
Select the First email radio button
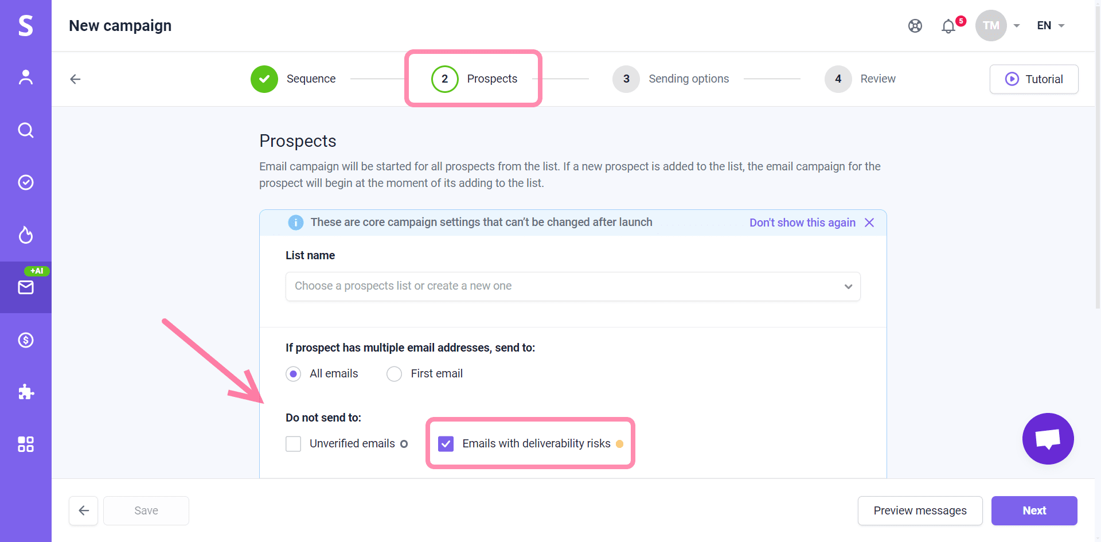point(394,374)
